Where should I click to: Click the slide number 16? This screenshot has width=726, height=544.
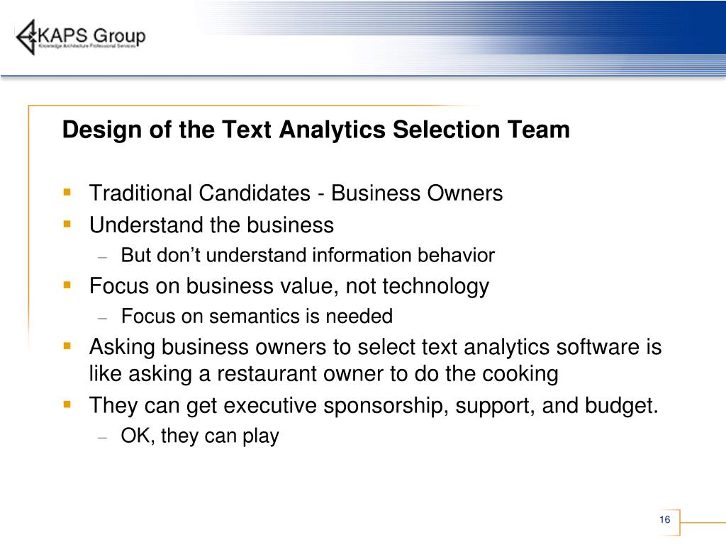pos(665,519)
